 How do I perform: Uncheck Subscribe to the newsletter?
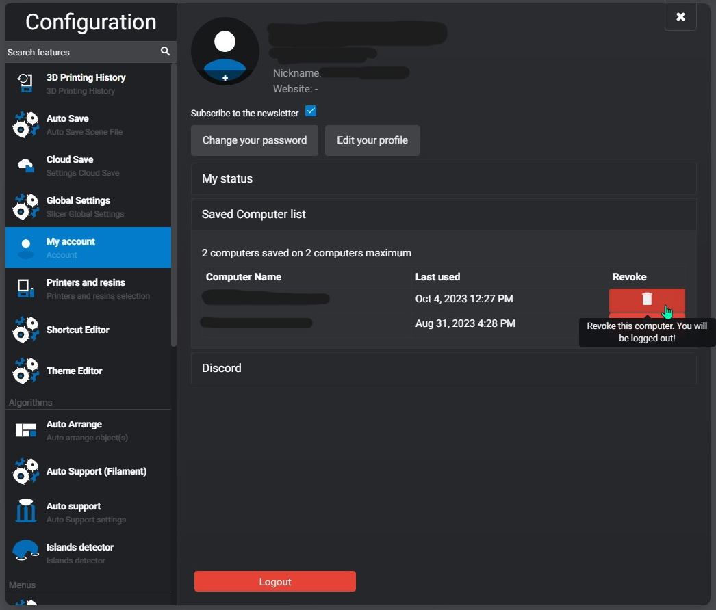(311, 111)
